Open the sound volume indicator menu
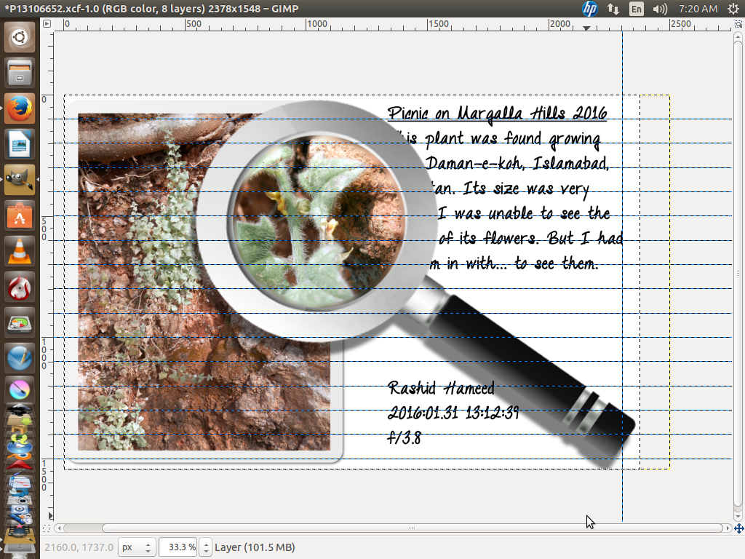The image size is (745, 559). [660, 9]
